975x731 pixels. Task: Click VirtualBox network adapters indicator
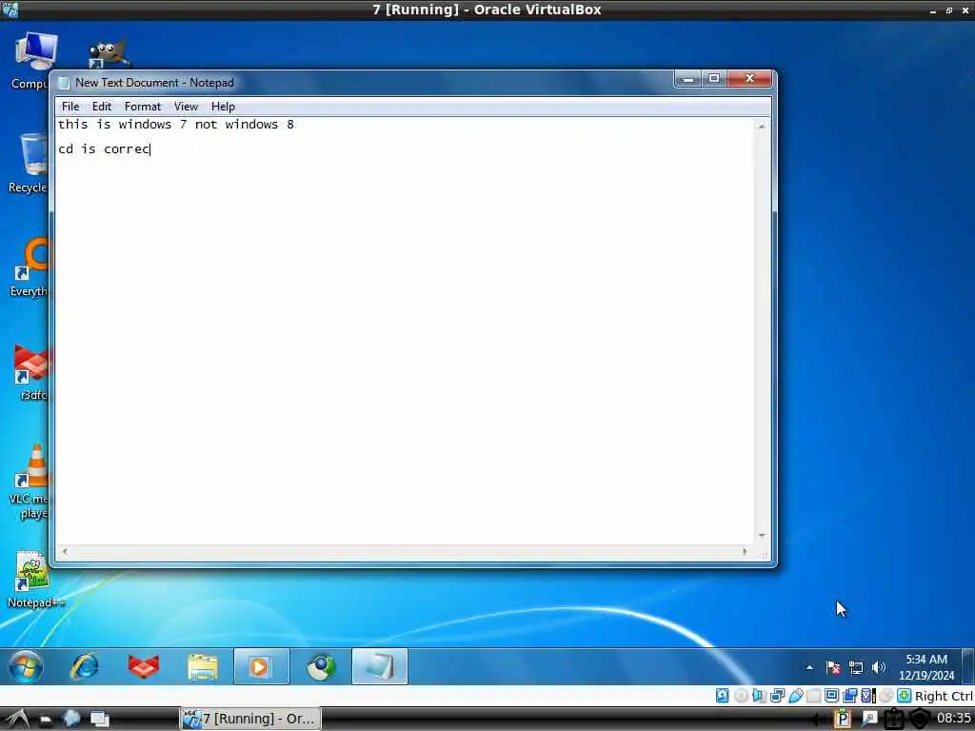[777, 696]
